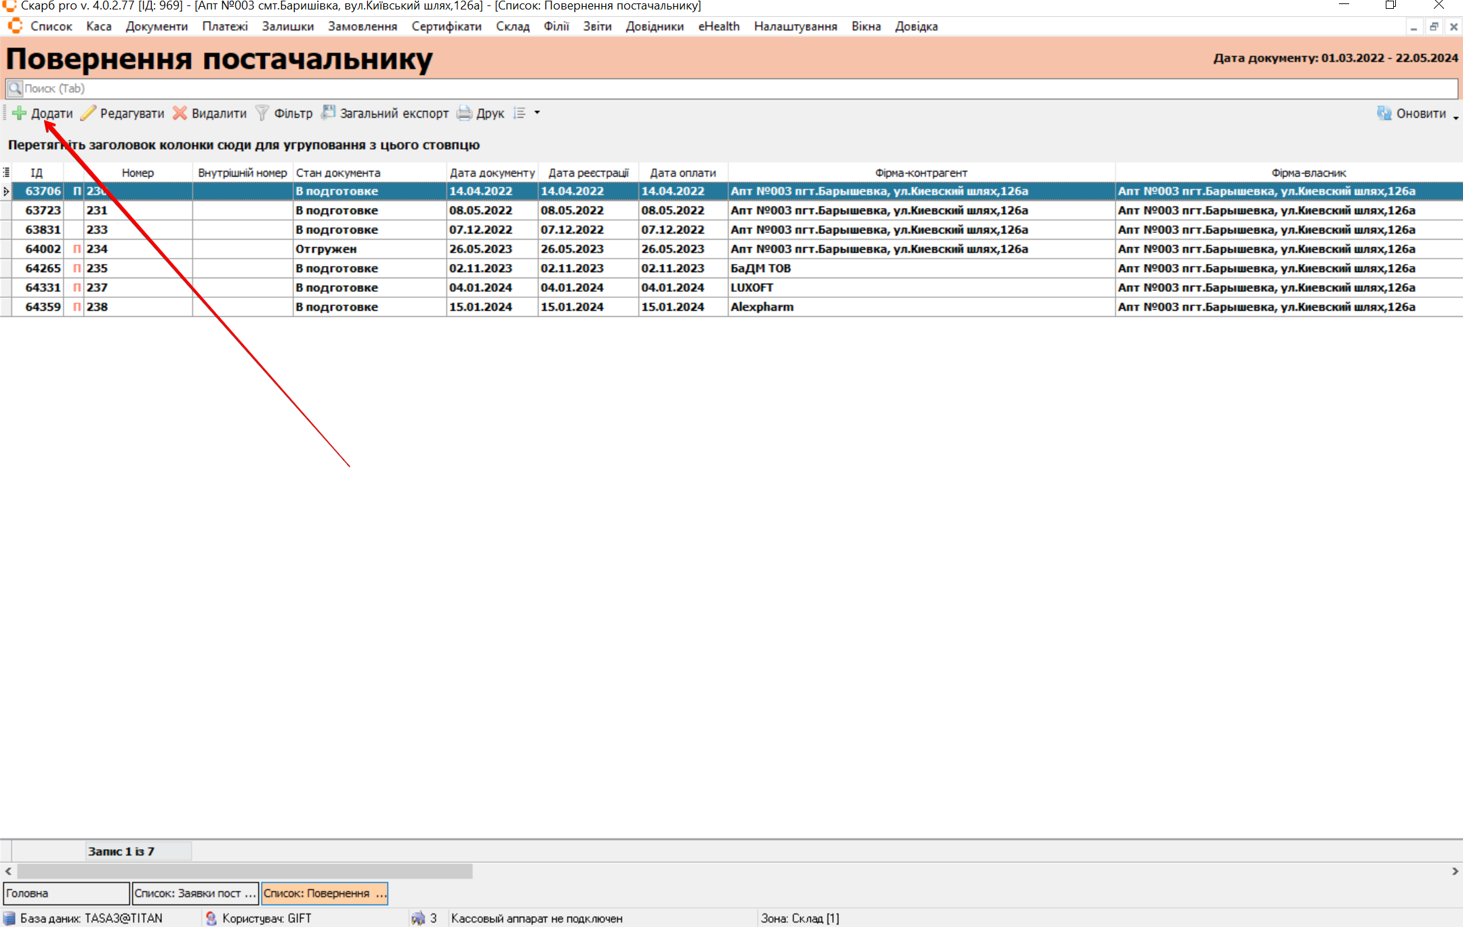Switch to Головна tab at bottom
1463x927 pixels.
(66, 893)
